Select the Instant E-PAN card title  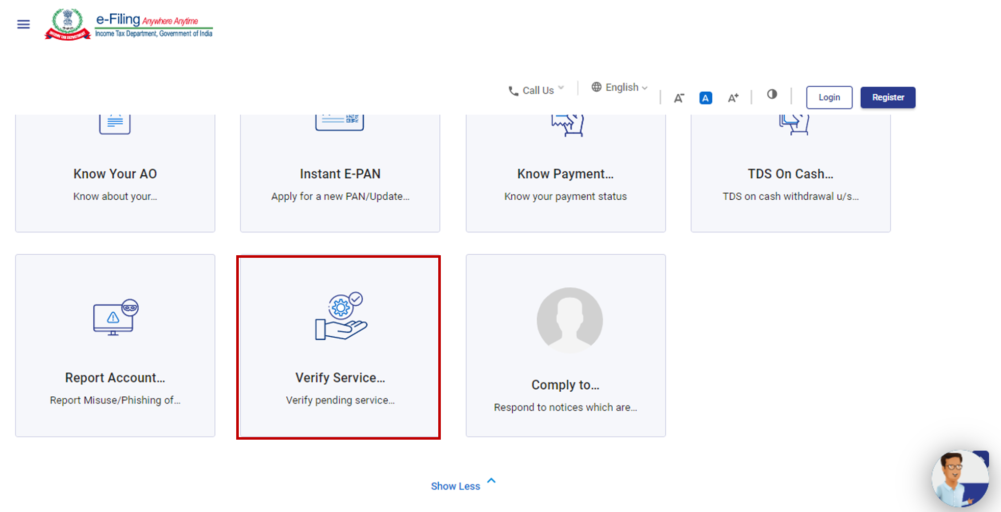click(x=340, y=174)
